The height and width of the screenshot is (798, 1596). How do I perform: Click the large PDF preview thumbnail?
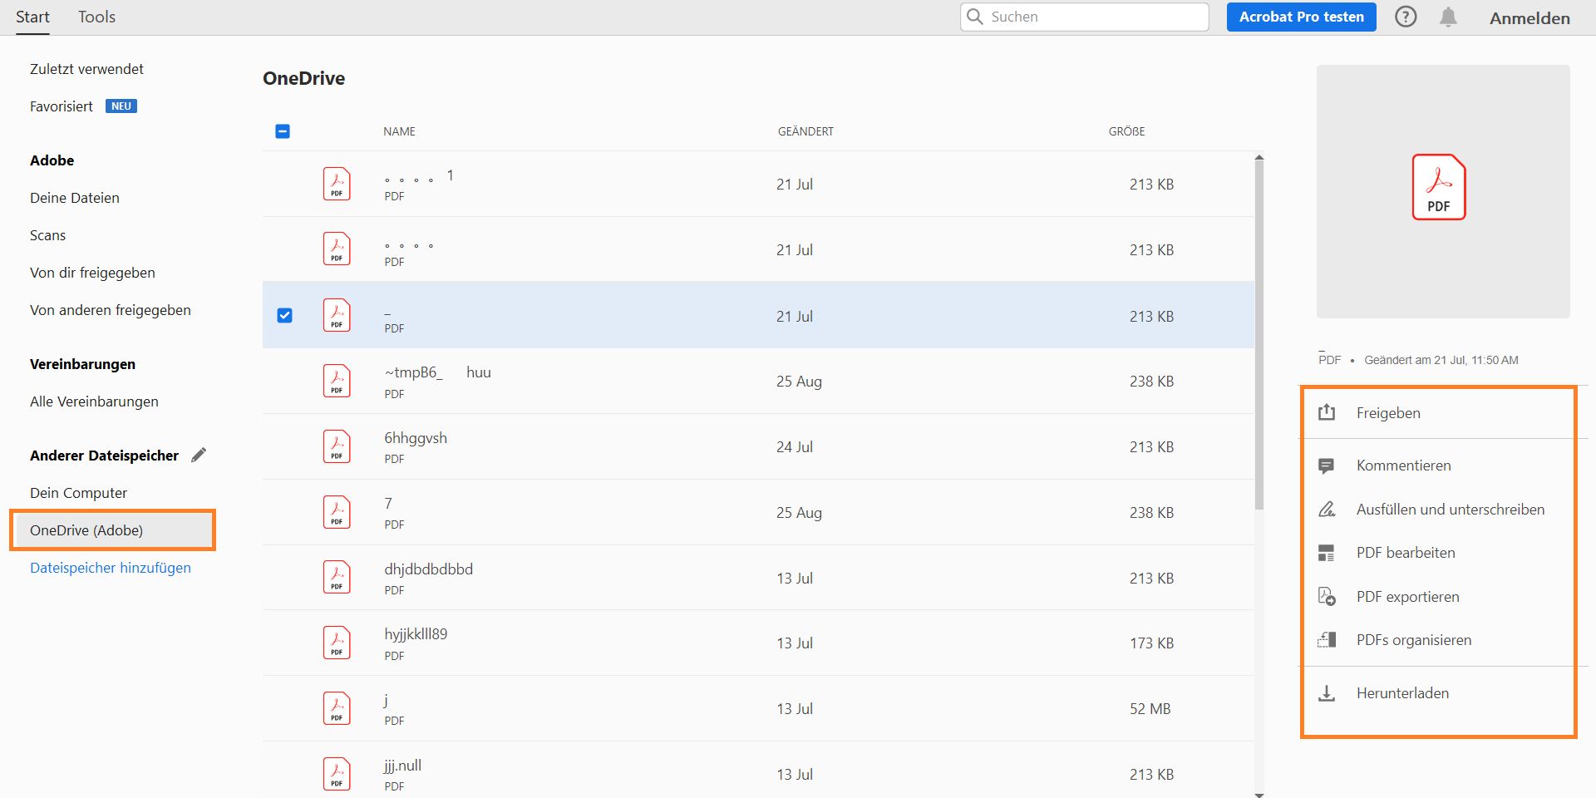pos(1443,191)
